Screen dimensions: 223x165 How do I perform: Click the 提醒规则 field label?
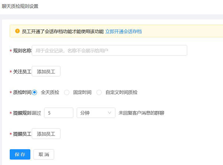[22, 113]
